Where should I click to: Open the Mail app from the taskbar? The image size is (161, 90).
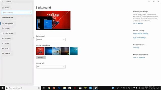tap(80, 88)
